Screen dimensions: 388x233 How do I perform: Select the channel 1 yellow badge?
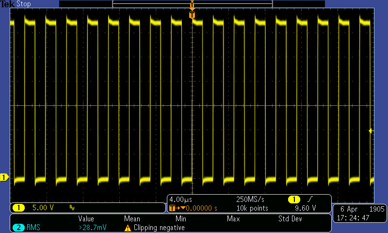pyautogui.click(x=18, y=208)
